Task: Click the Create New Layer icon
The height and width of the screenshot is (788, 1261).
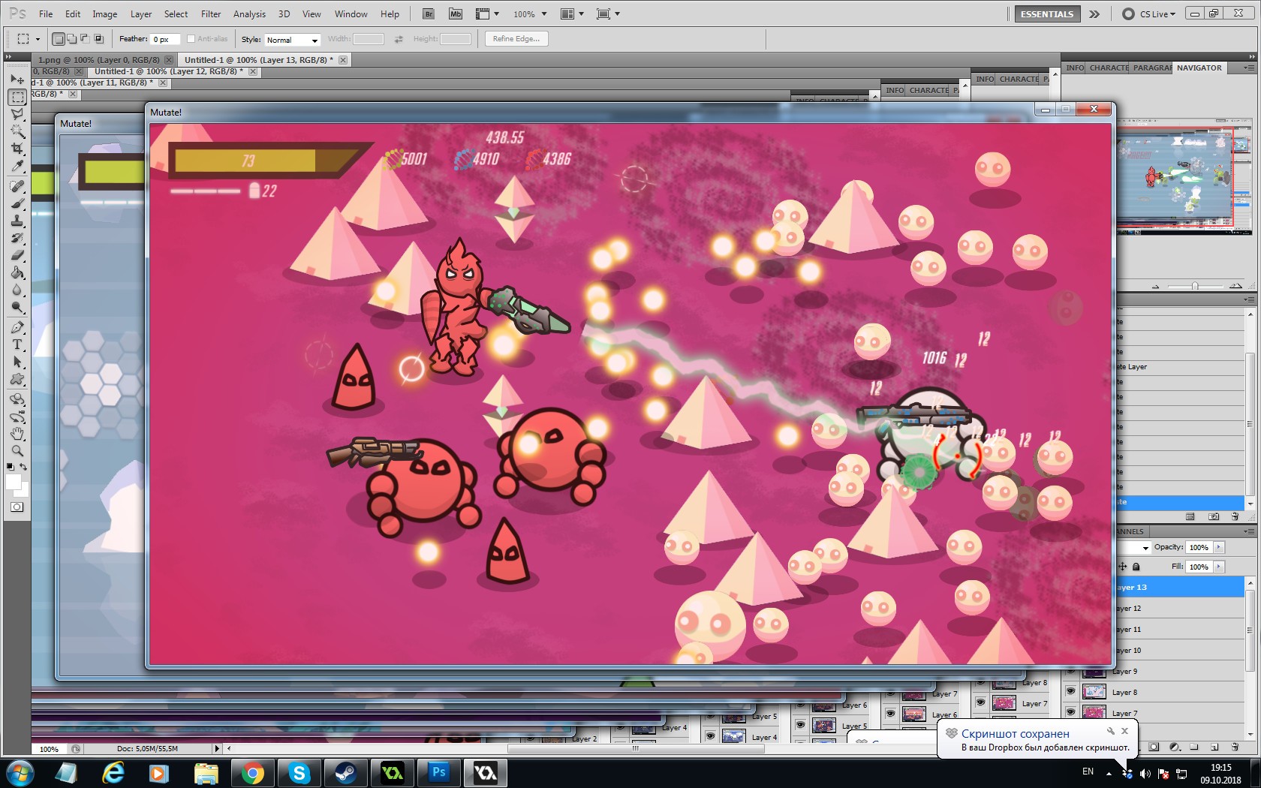Action: (1214, 748)
